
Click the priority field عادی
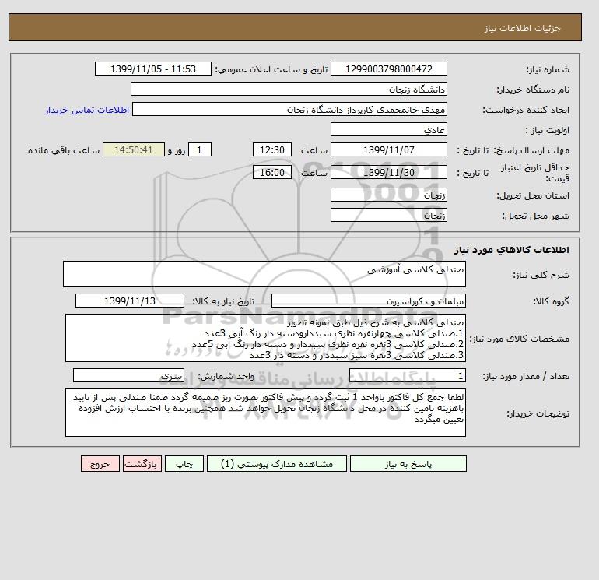388,129
